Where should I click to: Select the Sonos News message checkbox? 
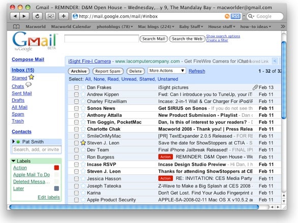76,108
